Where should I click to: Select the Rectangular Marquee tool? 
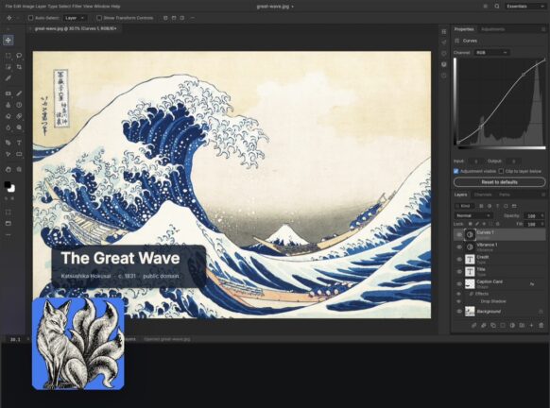pyautogui.click(x=9, y=56)
